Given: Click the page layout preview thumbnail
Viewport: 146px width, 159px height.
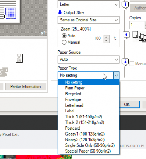Looking at the screenshot, I should [x=10, y=11].
